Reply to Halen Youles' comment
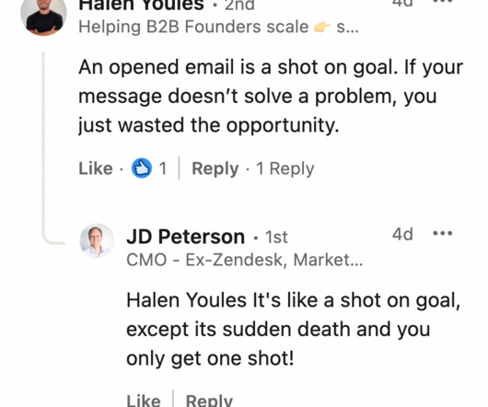488x407 pixels. (215, 169)
